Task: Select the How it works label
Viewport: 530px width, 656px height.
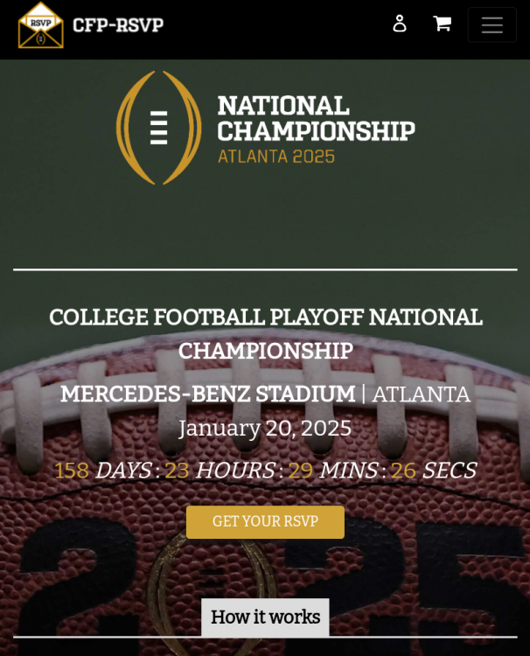Action: point(265,618)
